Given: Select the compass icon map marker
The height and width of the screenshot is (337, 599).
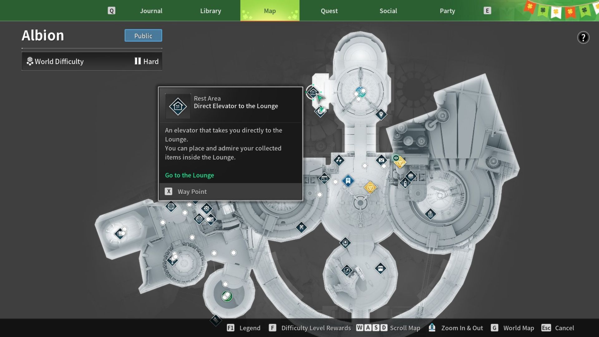Looking at the screenshot, I should coord(347,270).
